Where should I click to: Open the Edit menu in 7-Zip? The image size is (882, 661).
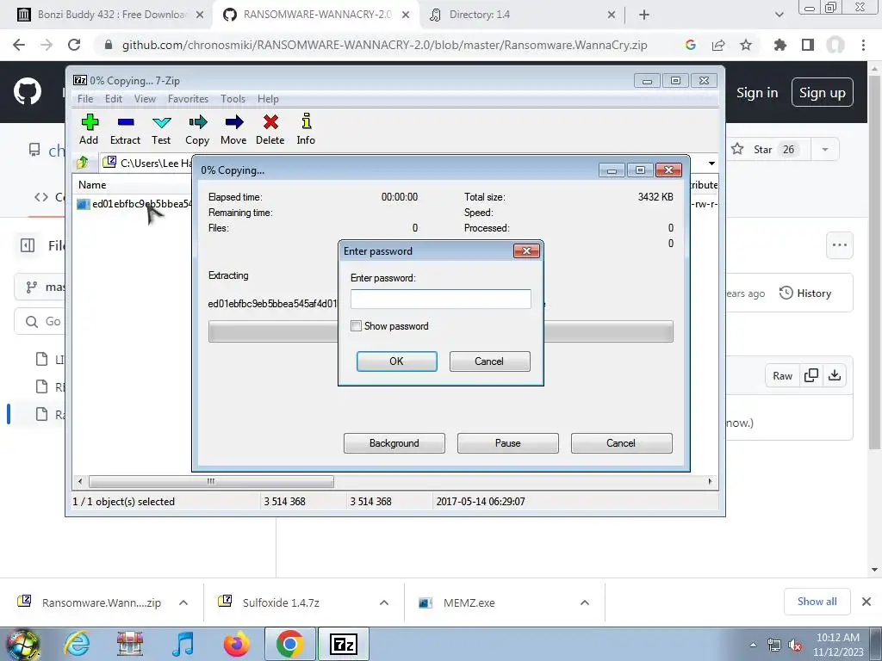[x=114, y=99]
